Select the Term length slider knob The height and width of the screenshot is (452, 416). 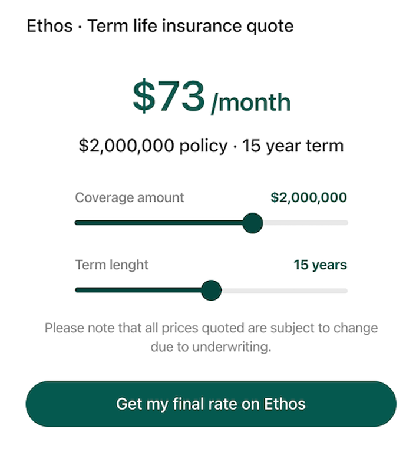pyautogui.click(x=211, y=290)
